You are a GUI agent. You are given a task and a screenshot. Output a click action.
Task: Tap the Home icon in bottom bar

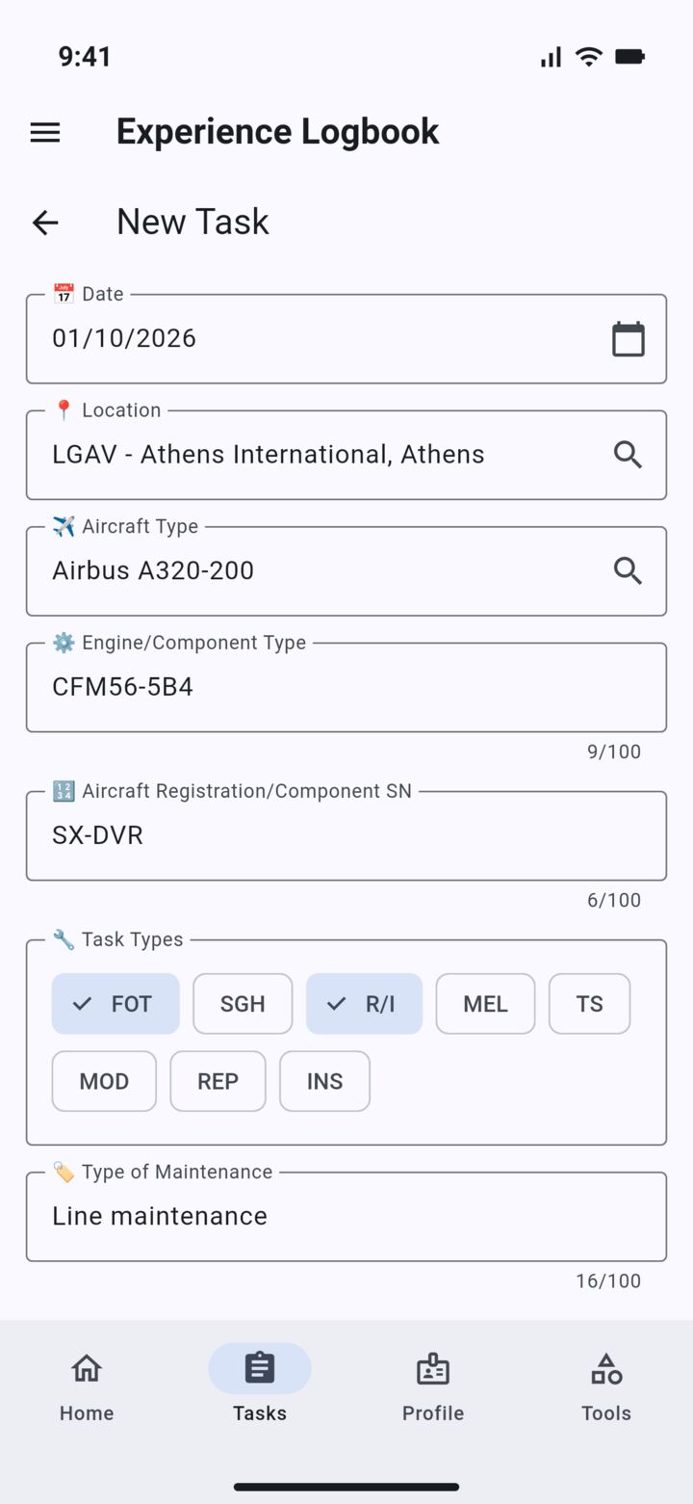pos(87,1368)
